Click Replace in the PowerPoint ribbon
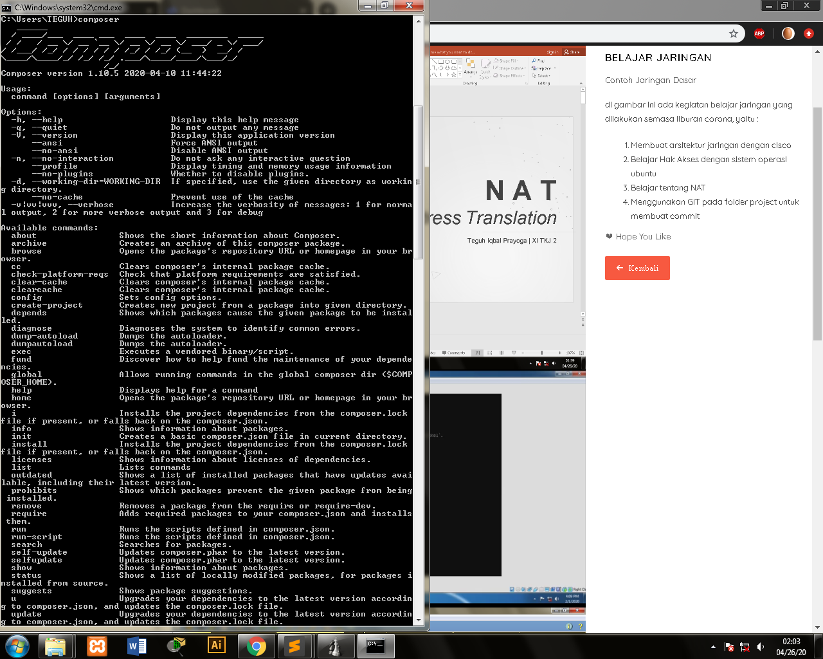 coord(544,68)
